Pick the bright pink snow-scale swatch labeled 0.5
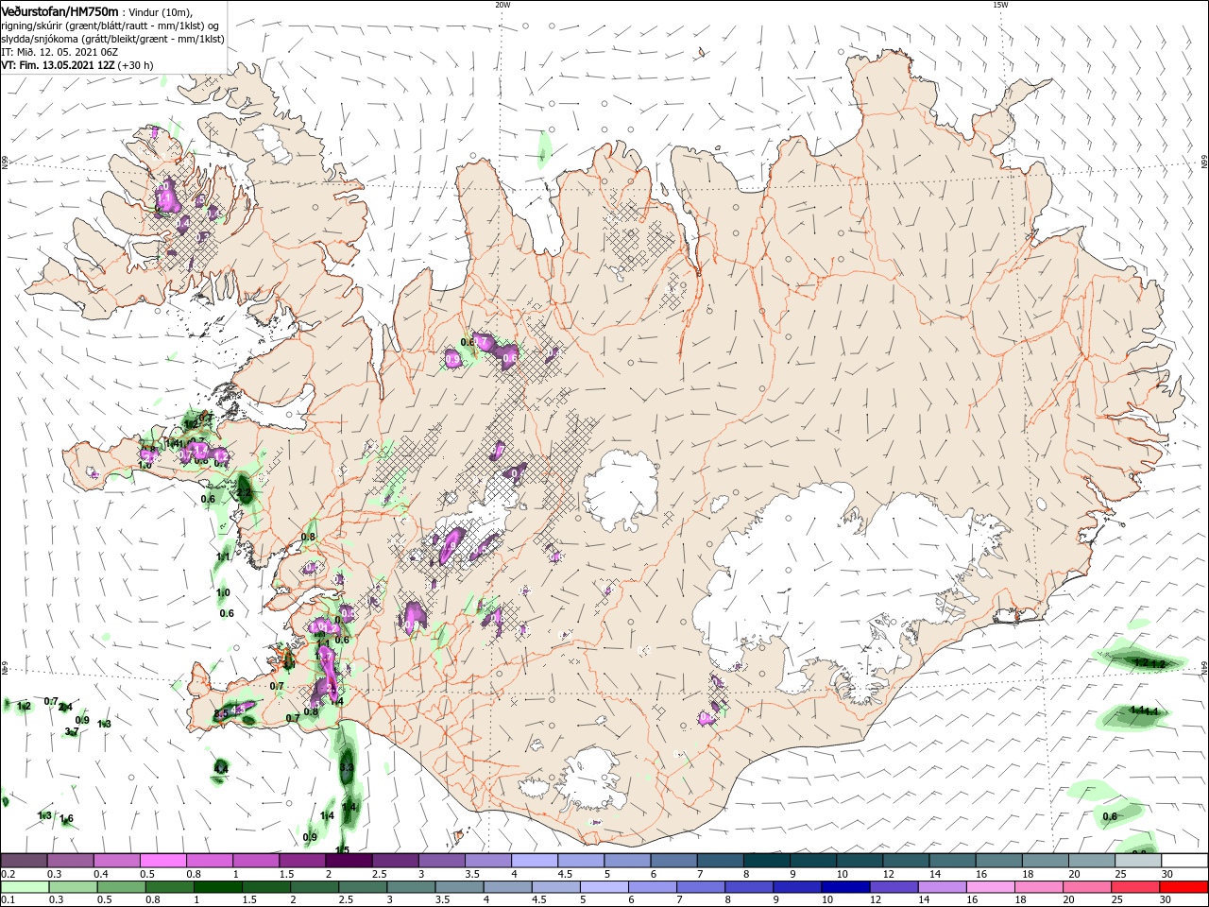 [163, 860]
